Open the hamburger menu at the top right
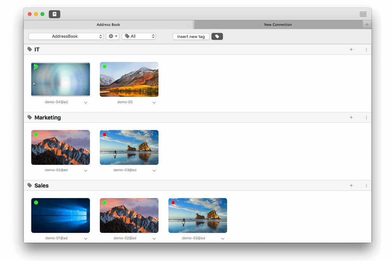Image resolution: width=391 pixels, height=261 pixels. click(363, 14)
